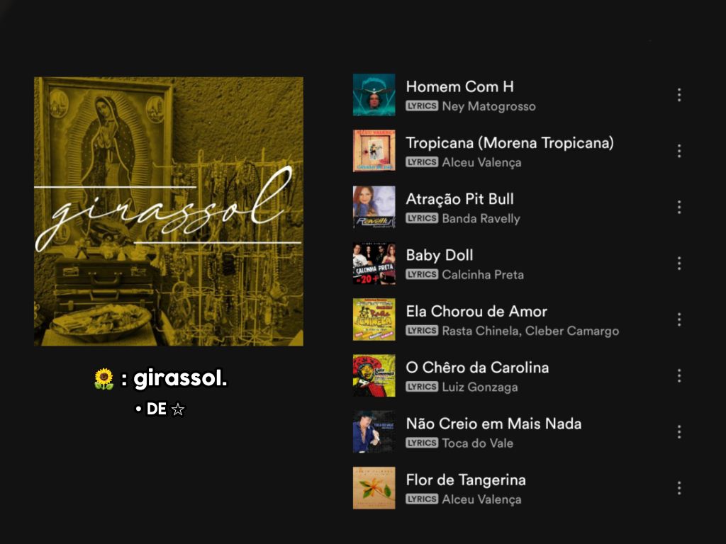726x544 pixels.
Task: Click the LYRICS badge under Atração Pit Bull
Action: coord(422,218)
